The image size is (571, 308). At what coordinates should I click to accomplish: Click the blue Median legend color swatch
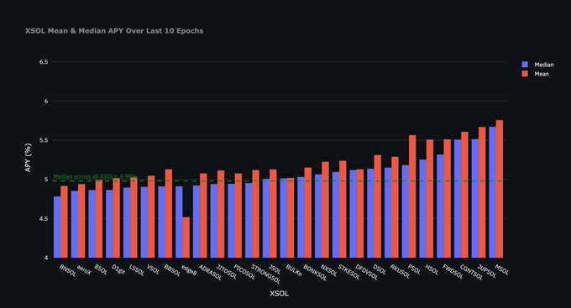pos(525,65)
